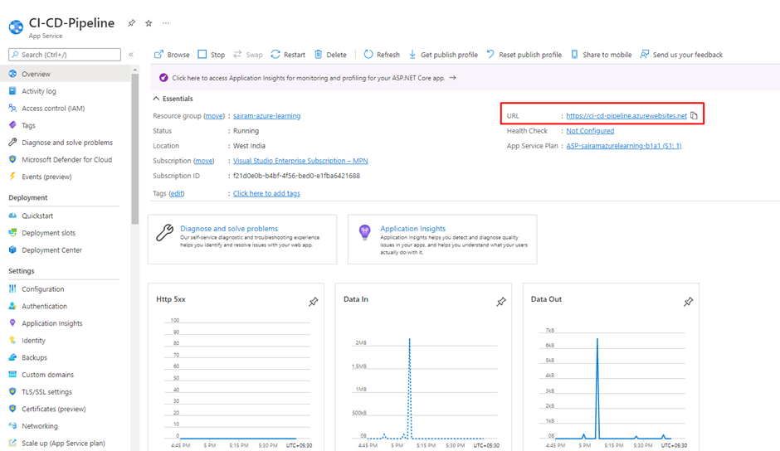Click move link next to Resource group
Screen dimensions: 780x451
214,116
